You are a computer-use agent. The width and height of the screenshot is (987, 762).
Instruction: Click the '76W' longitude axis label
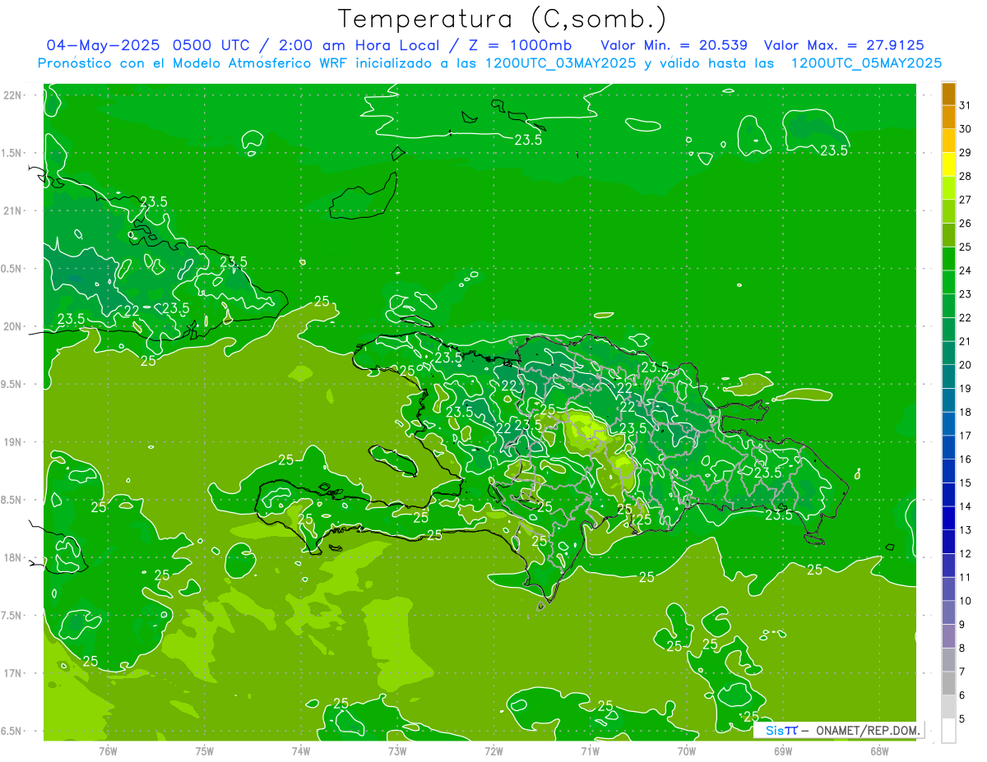coord(108,751)
